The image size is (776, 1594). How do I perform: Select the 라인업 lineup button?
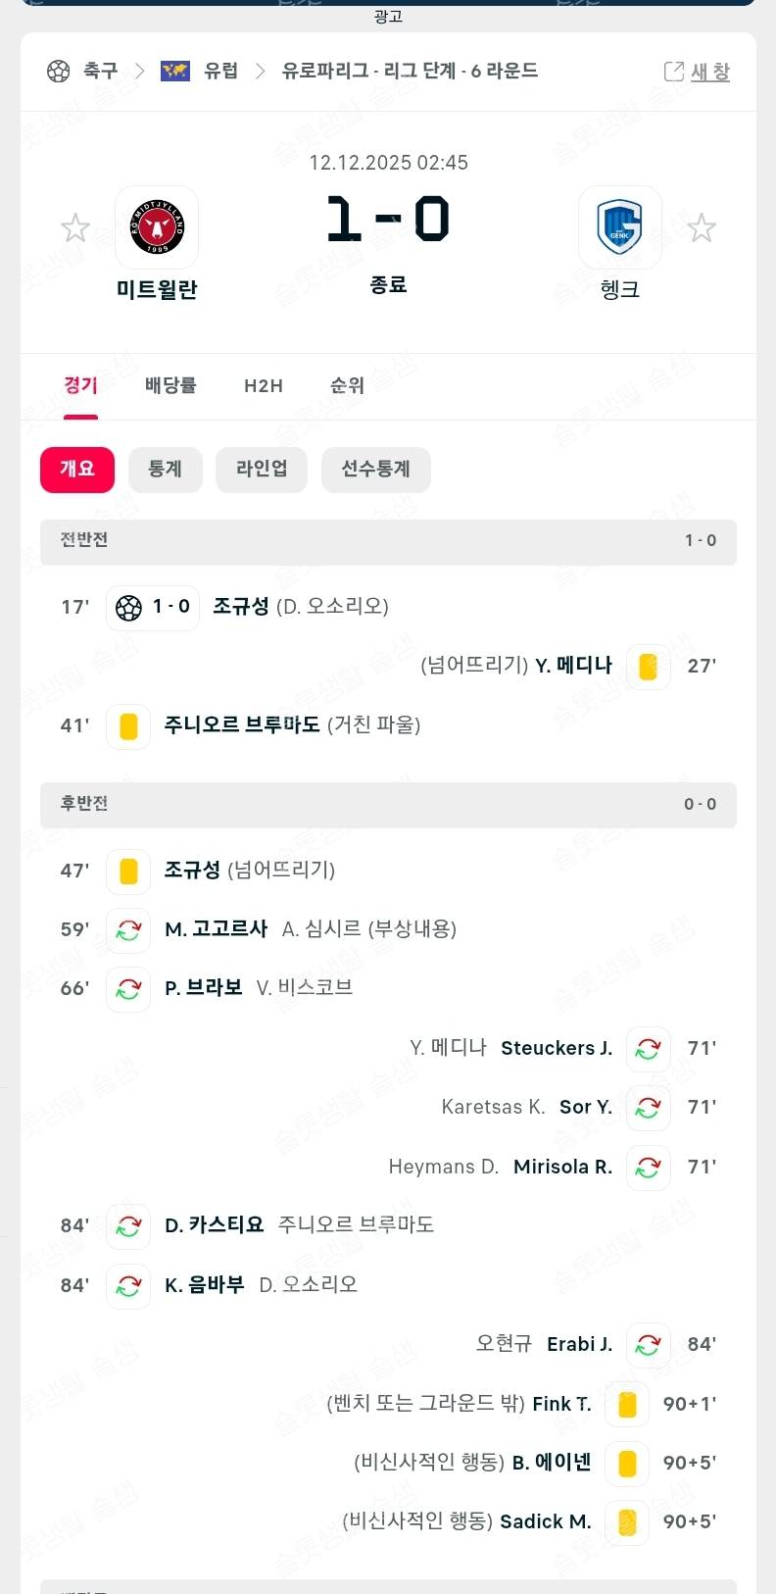[x=262, y=470]
